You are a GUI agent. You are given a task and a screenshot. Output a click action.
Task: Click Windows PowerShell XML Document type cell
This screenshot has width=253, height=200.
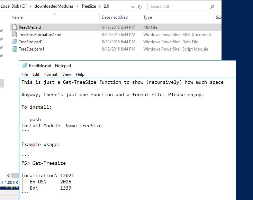coord(177,35)
